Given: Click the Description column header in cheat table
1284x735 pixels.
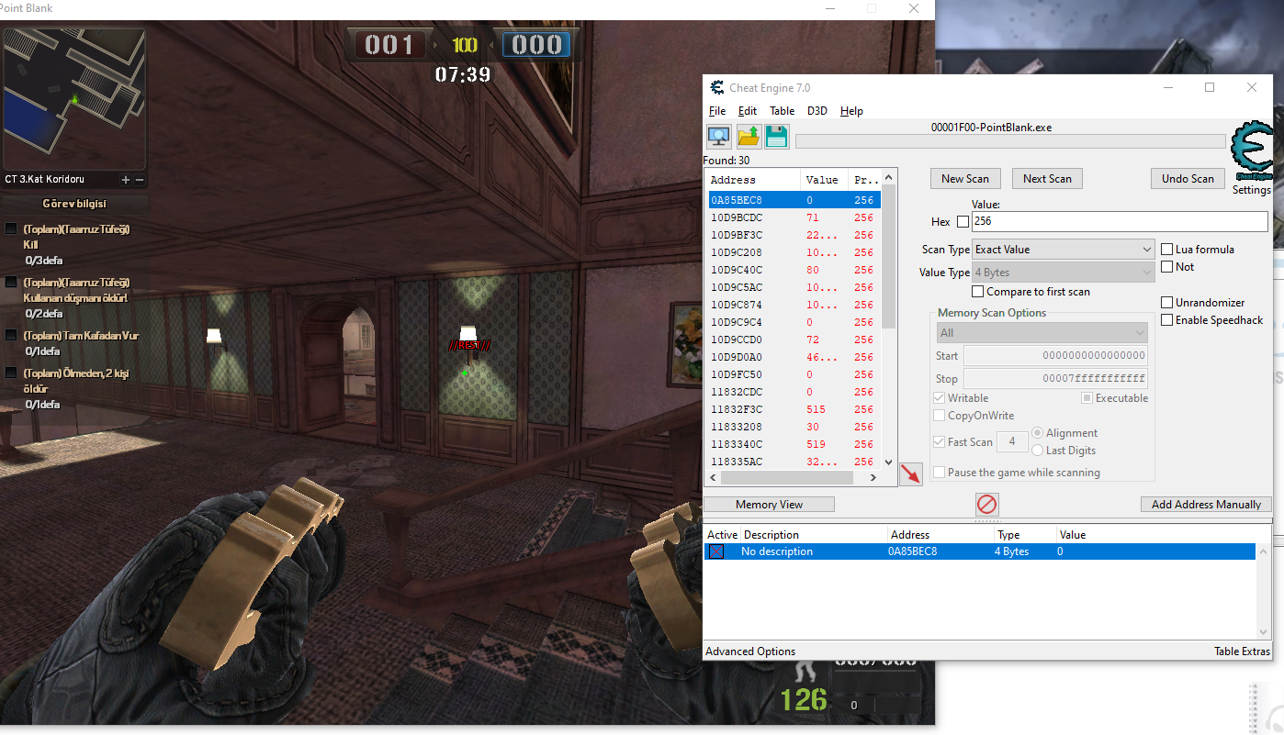Looking at the screenshot, I should (x=814, y=535).
